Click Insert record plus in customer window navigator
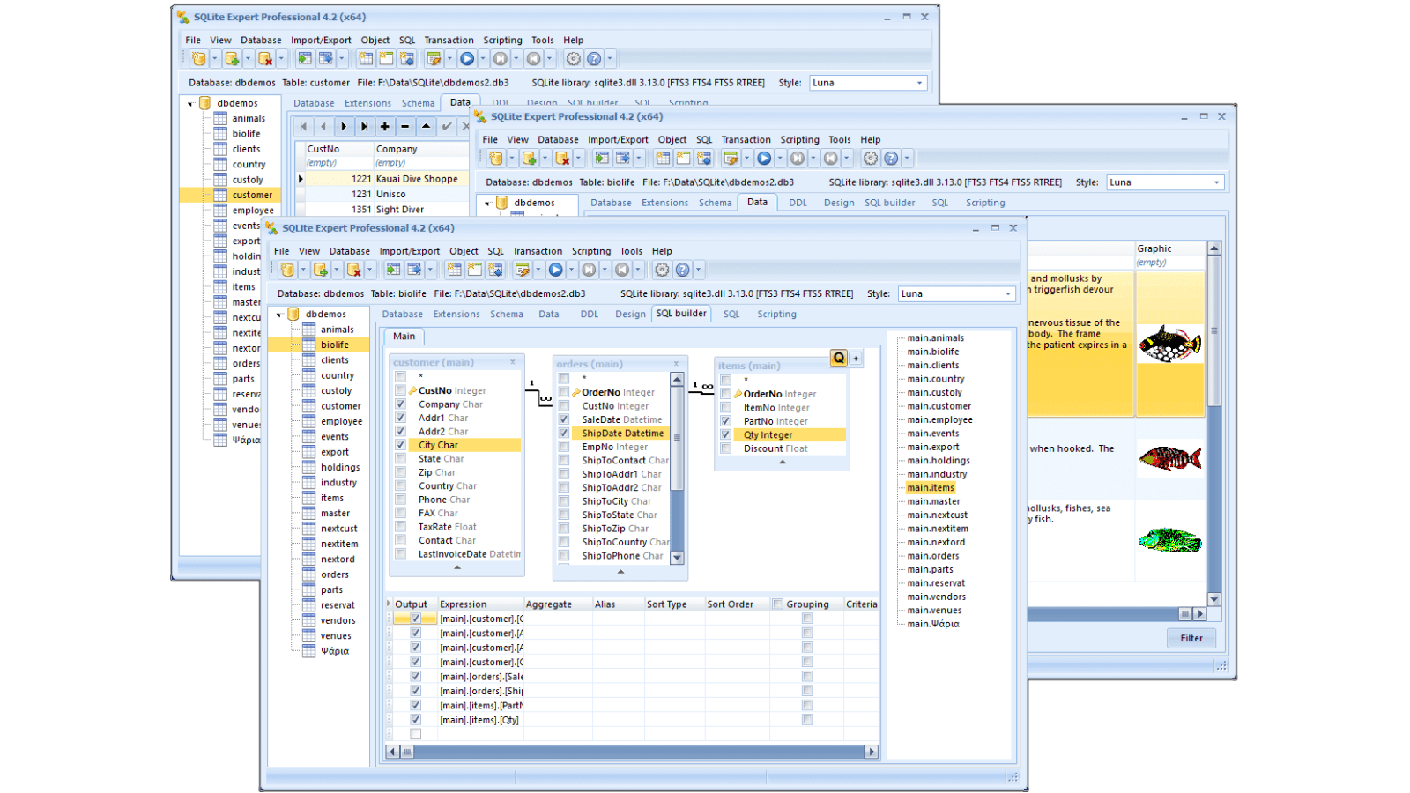Image resolution: width=1410 pixels, height=793 pixels. [x=384, y=127]
